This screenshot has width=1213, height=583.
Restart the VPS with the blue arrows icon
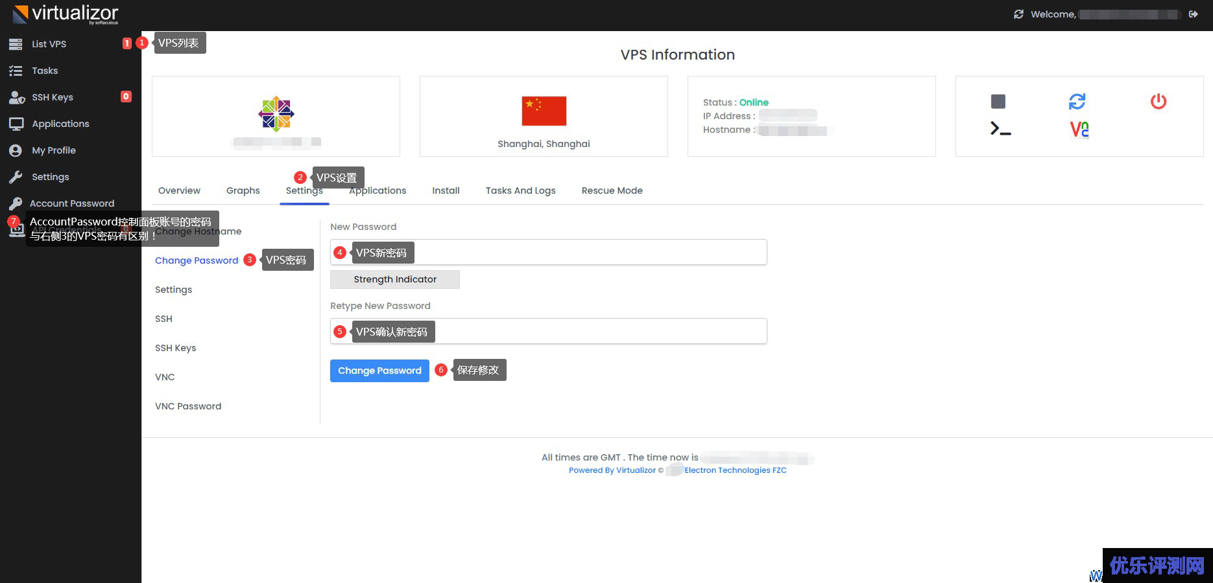(x=1077, y=101)
